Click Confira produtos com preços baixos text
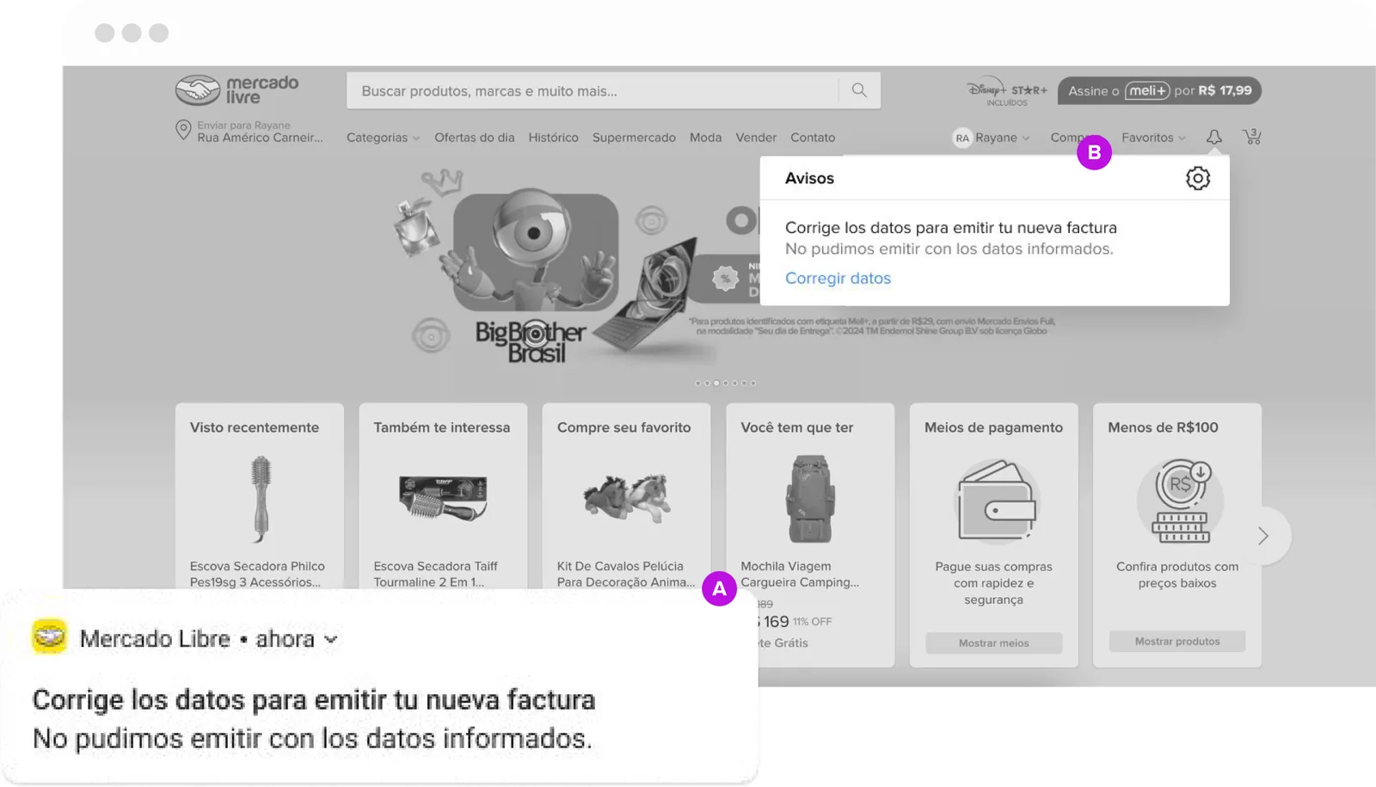The height and width of the screenshot is (787, 1376). pos(1177,575)
